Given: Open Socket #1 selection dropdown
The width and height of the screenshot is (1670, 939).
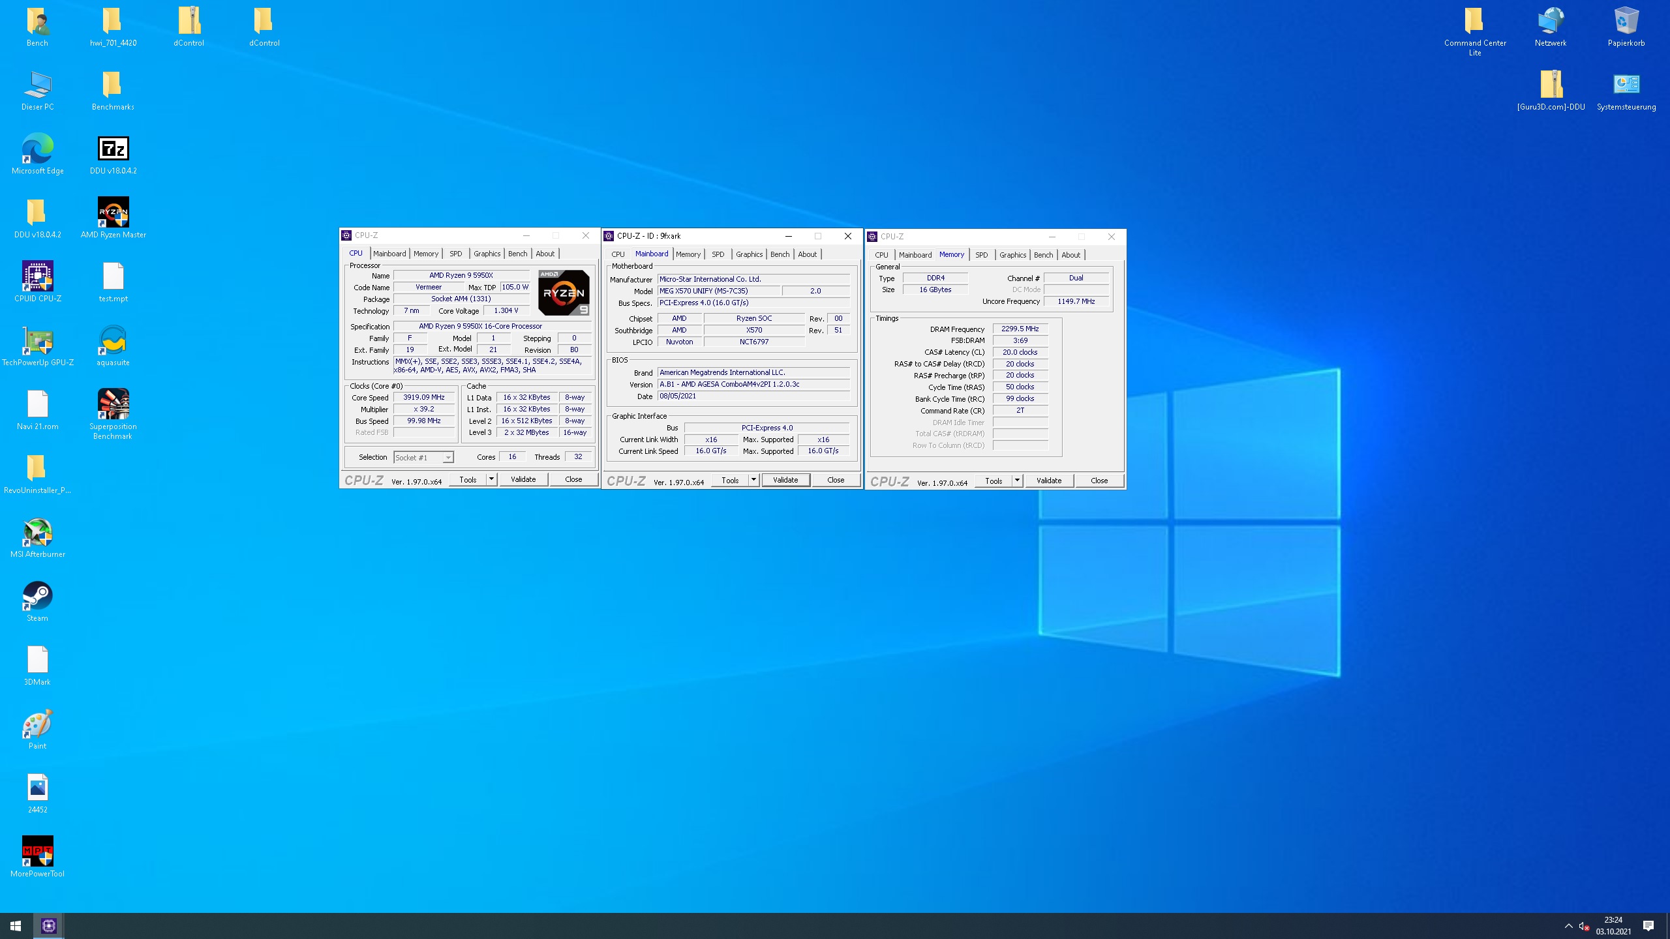Looking at the screenshot, I should (423, 458).
